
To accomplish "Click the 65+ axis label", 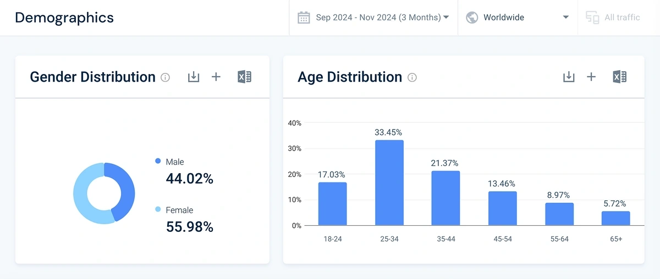I will point(615,240).
